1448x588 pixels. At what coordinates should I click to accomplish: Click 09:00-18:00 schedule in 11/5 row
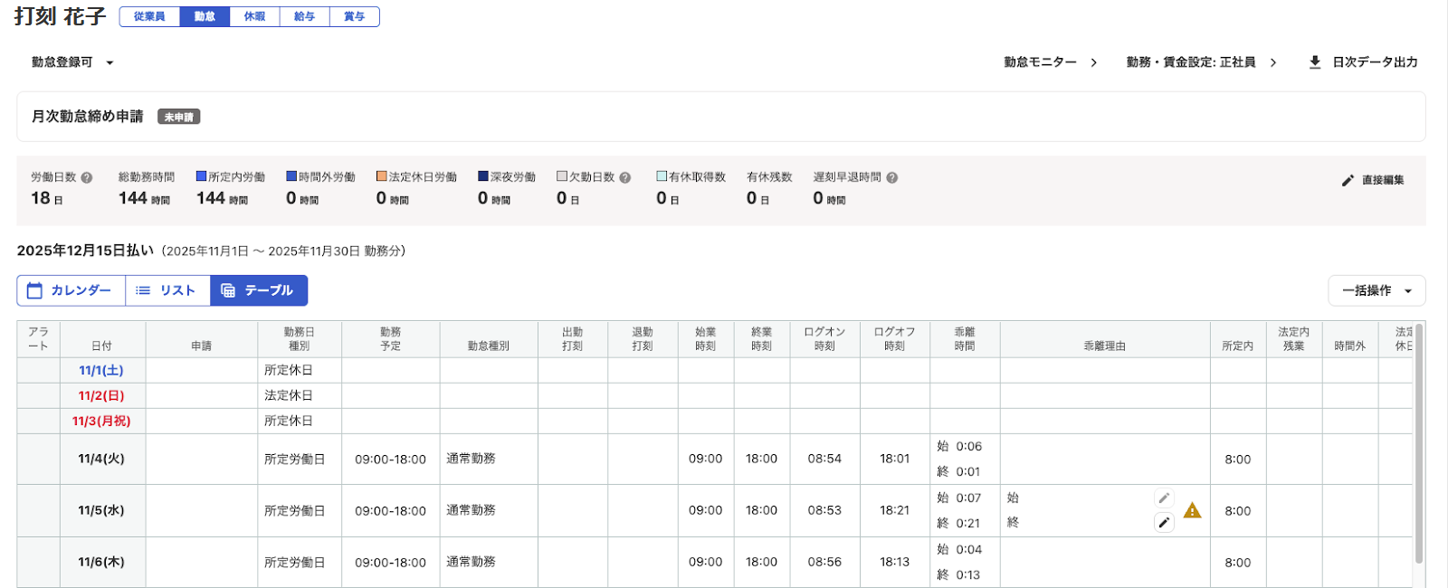(x=390, y=511)
